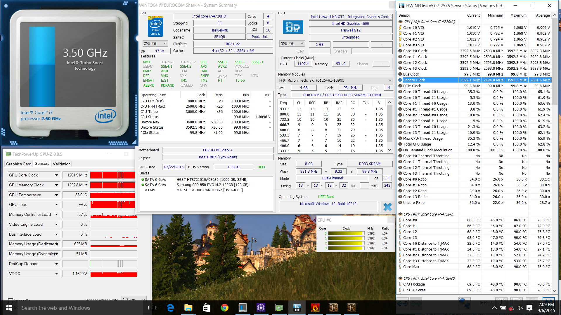561x315 pixels.
Task: Click the blue X close button in System Summary
Action: point(387,207)
